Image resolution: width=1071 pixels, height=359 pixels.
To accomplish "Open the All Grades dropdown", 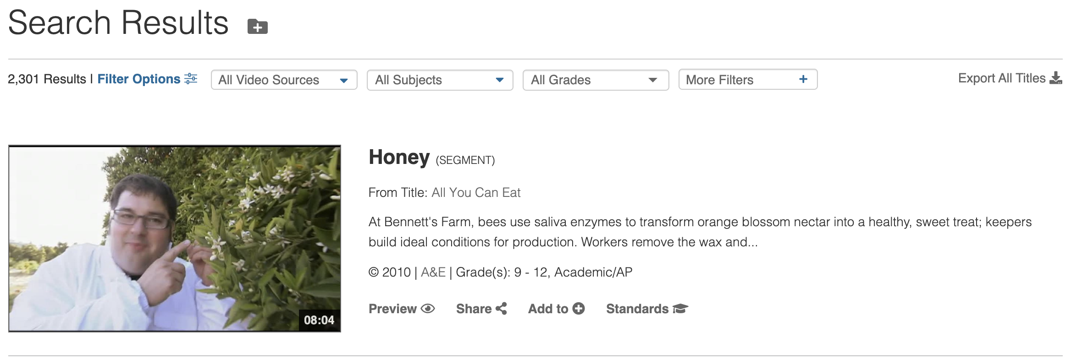I will 596,80.
